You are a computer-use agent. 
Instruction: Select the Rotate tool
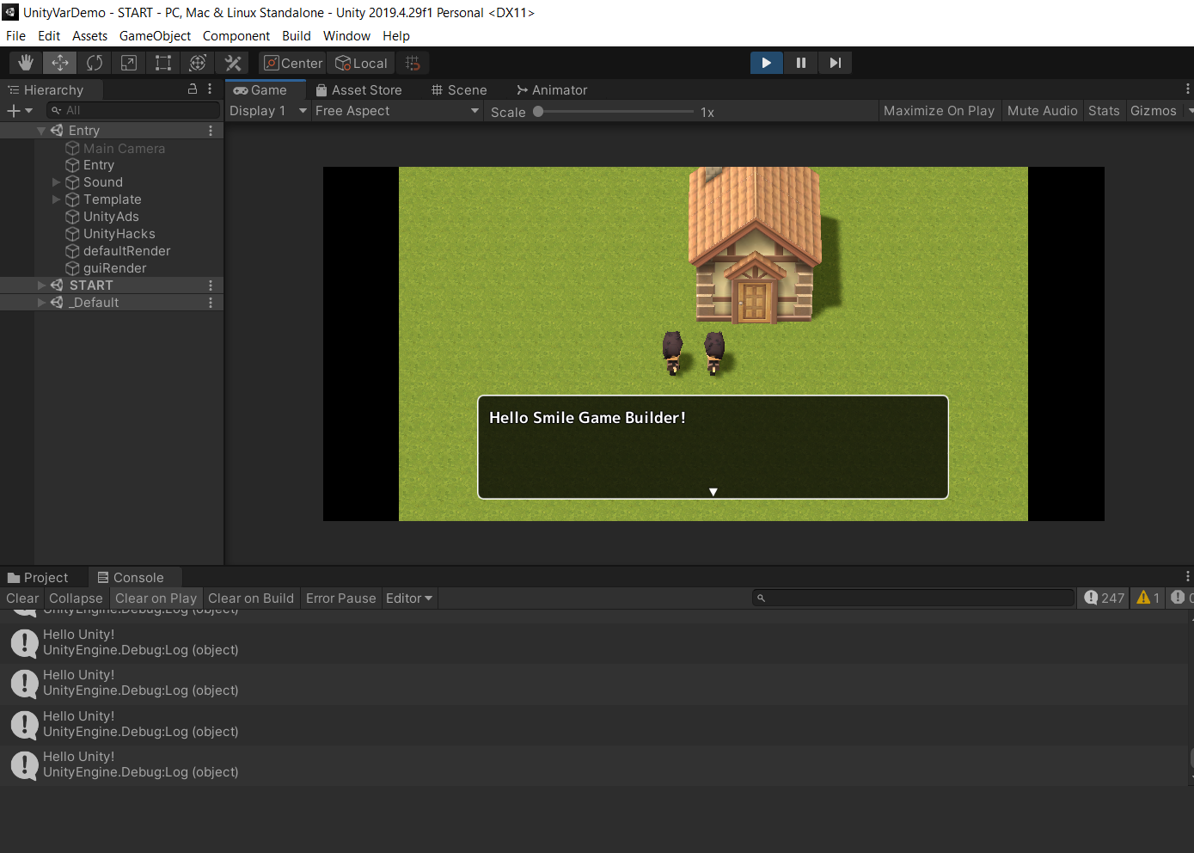(x=95, y=63)
